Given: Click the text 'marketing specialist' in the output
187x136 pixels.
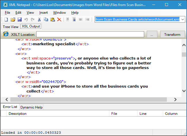Looking at the screenshot, I should [54, 44].
